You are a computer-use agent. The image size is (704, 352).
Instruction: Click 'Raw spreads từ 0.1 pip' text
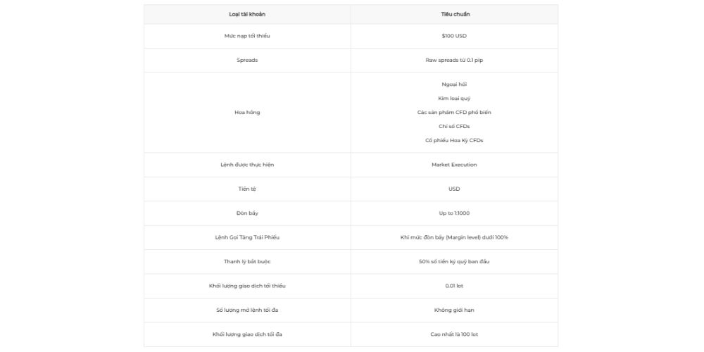coord(454,60)
